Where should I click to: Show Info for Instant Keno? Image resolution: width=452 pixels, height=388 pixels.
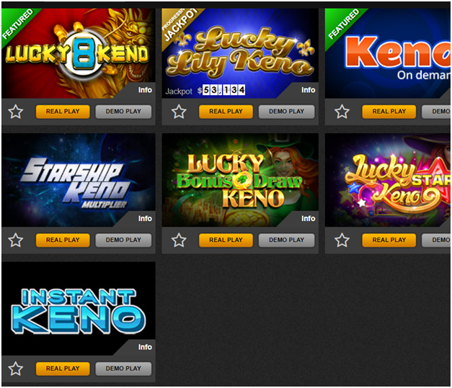(x=145, y=347)
